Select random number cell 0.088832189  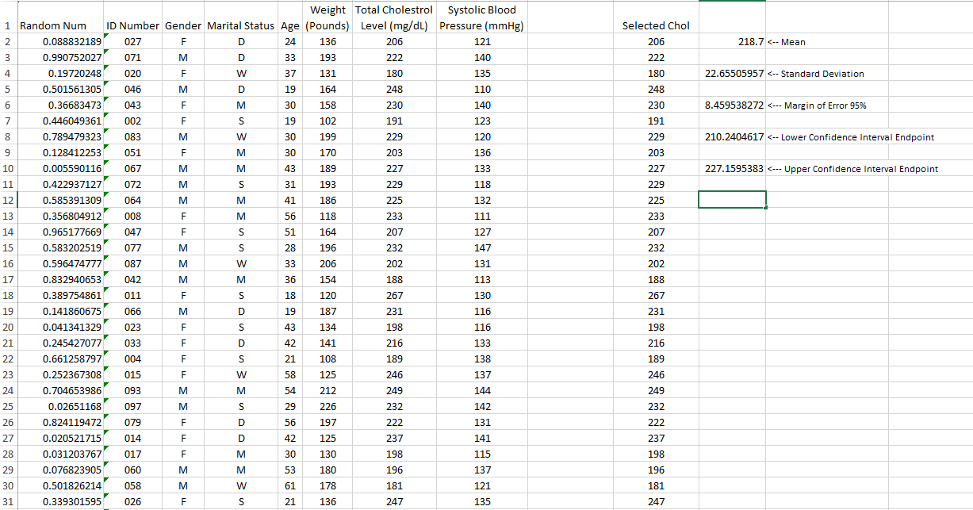pyautogui.click(x=59, y=41)
